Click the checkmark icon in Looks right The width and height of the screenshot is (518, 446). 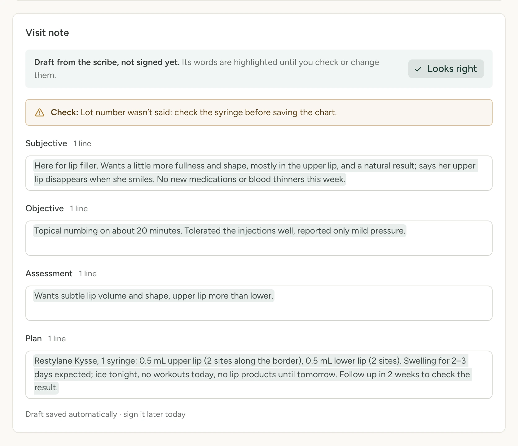pyautogui.click(x=418, y=69)
